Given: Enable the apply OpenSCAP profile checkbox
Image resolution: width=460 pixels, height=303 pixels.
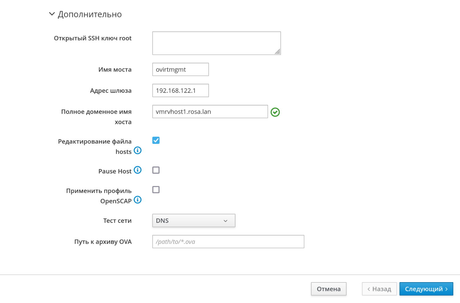Looking at the screenshot, I should pyautogui.click(x=156, y=190).
